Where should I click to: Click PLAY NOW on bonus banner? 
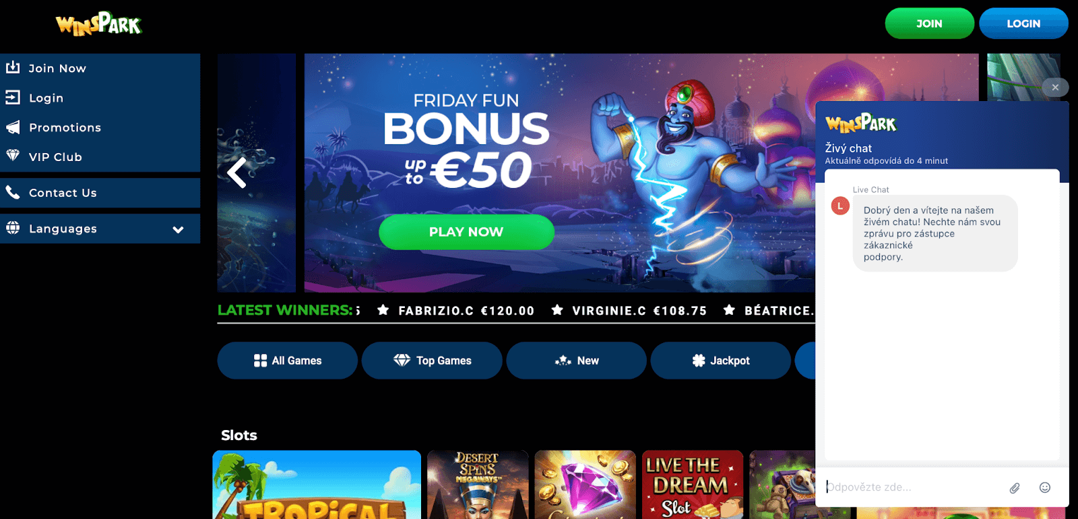(x=466, y=232)
